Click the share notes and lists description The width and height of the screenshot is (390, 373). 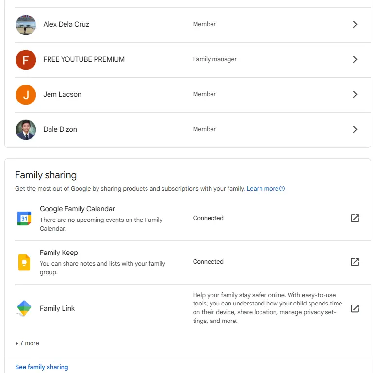click(102, 268)
